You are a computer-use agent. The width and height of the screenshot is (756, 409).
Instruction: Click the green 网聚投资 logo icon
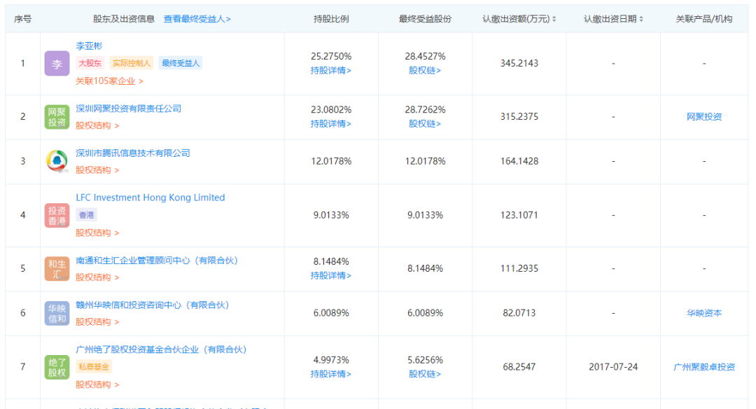click(x=57, y=117)
